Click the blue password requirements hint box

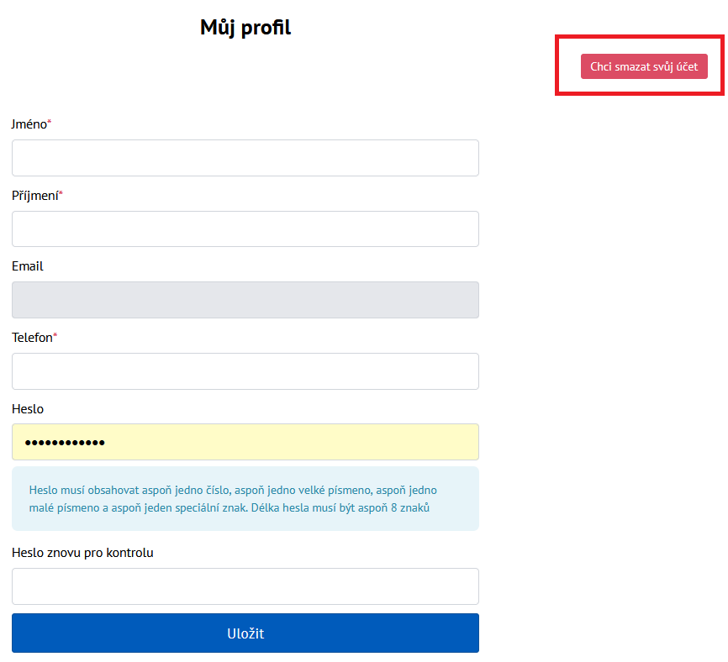[245, 499]
